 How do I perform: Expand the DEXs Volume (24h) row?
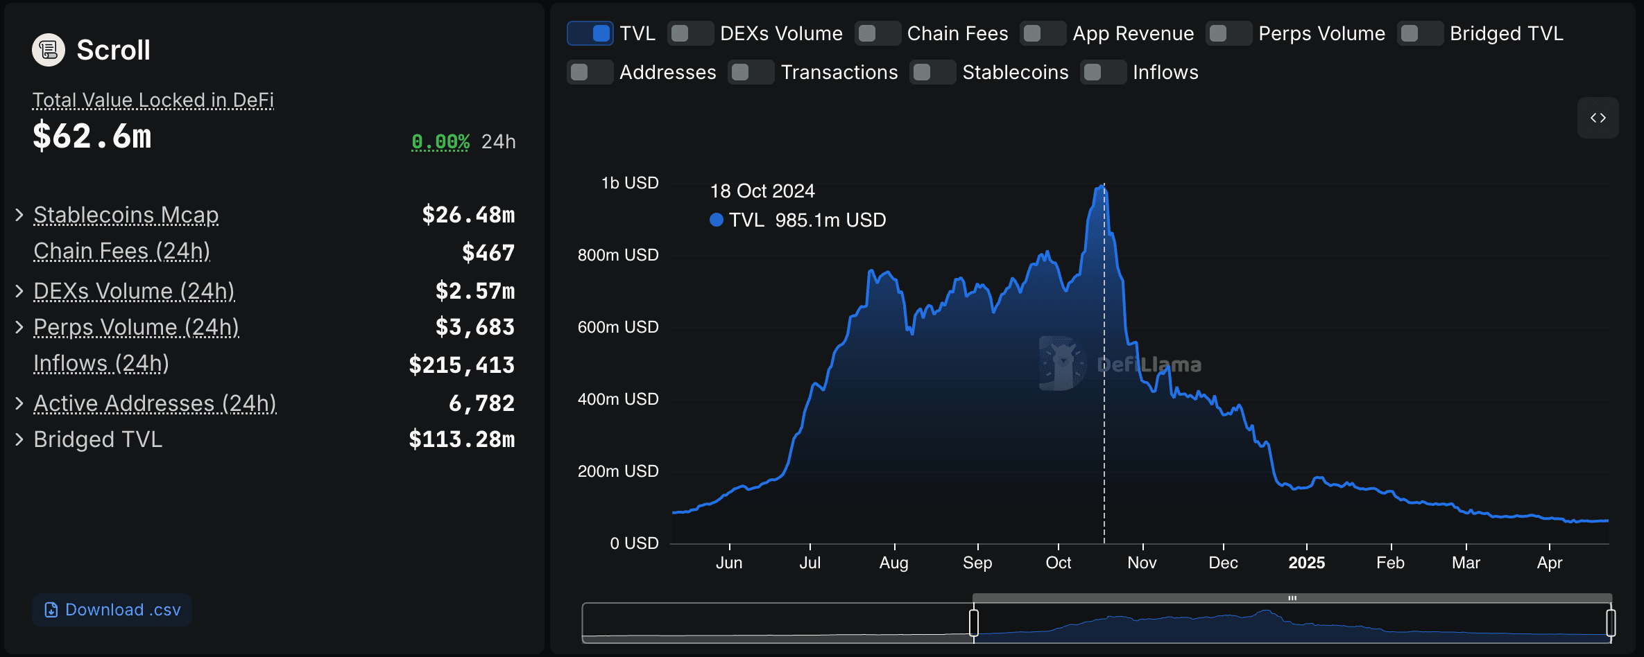pyautogui.click(x=19, y=291)
